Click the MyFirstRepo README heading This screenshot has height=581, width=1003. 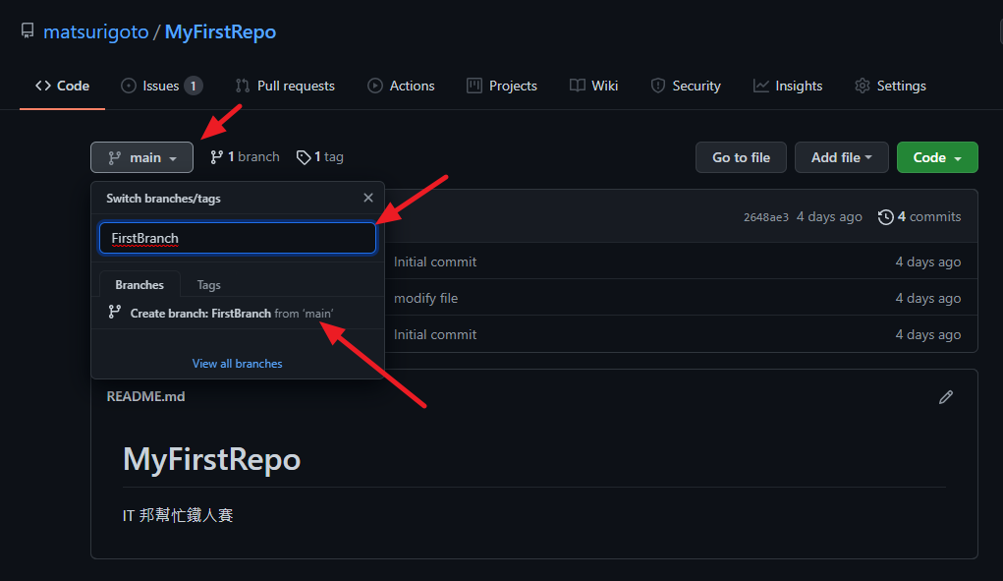point(212,459)
